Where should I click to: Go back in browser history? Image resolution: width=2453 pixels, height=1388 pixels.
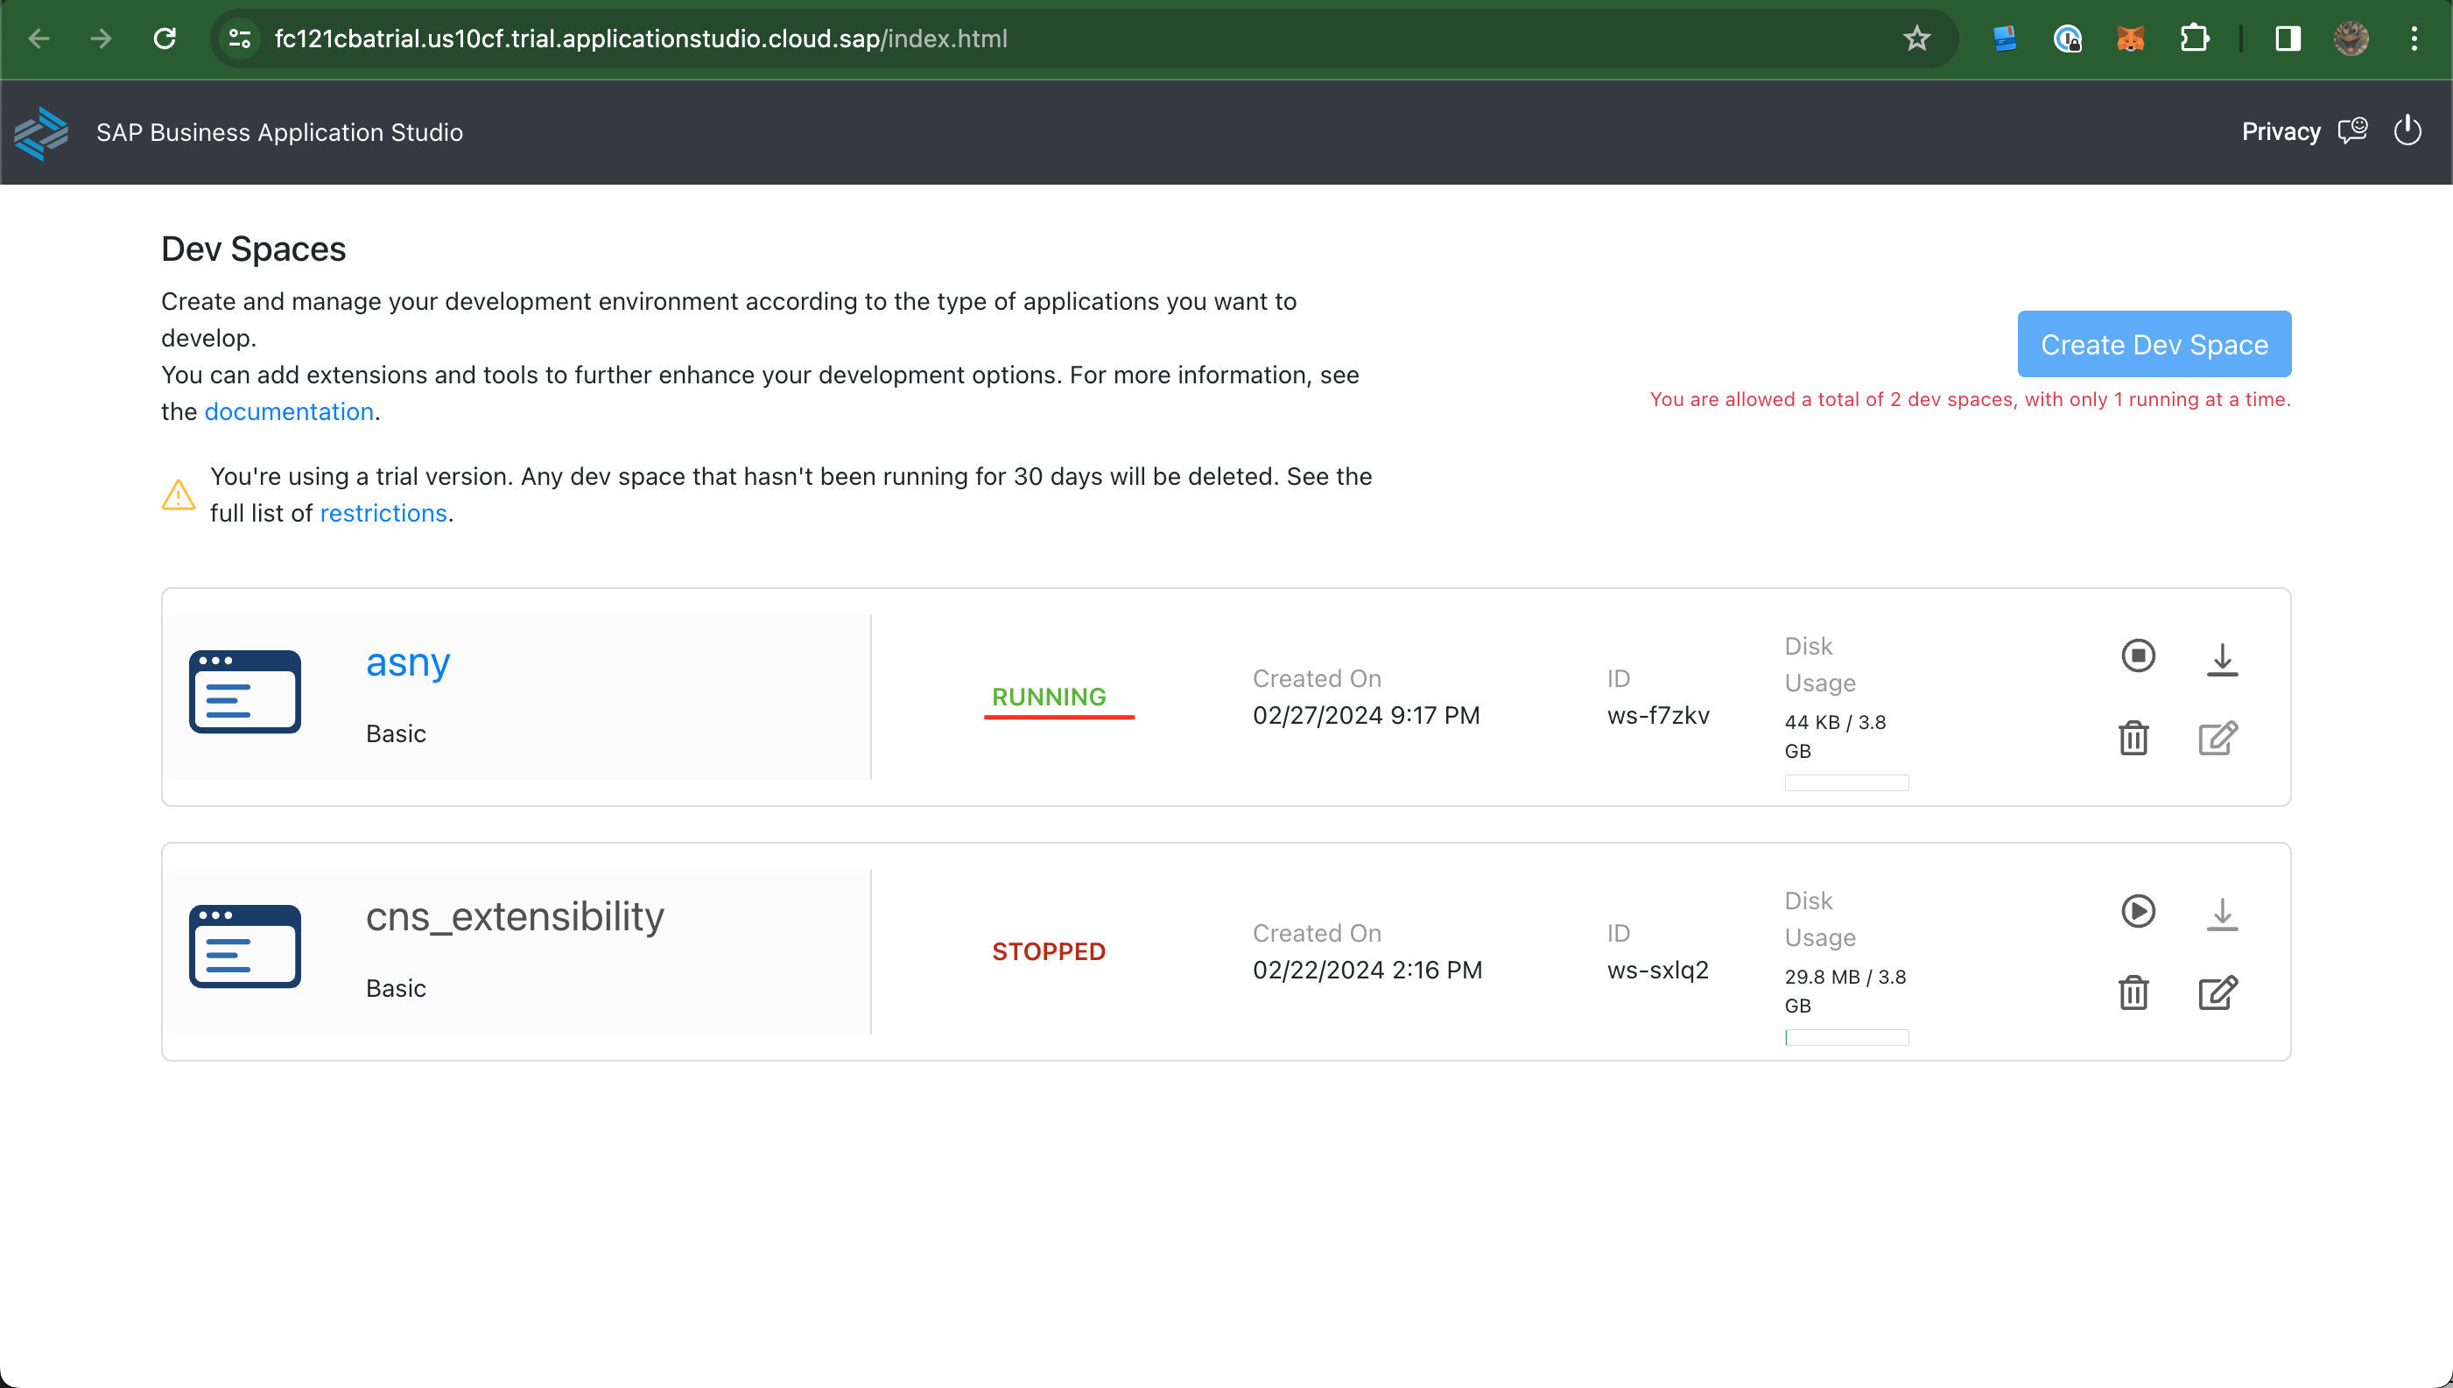pos(39,39)
